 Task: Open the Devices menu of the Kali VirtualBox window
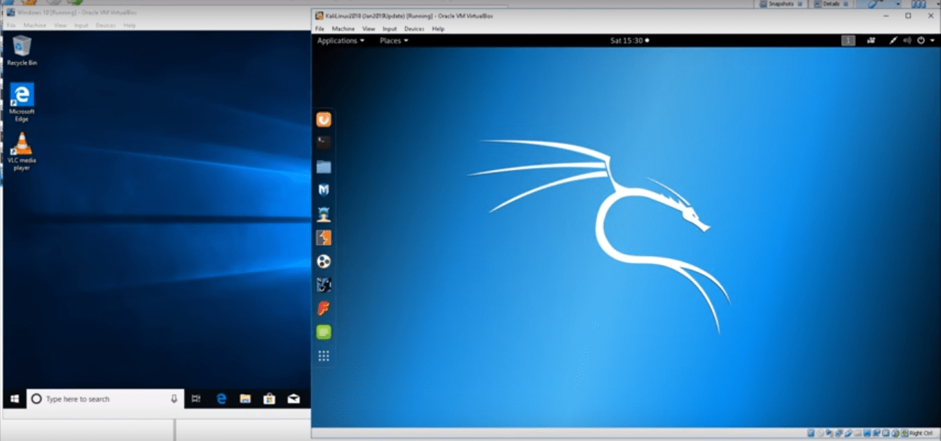414,28
